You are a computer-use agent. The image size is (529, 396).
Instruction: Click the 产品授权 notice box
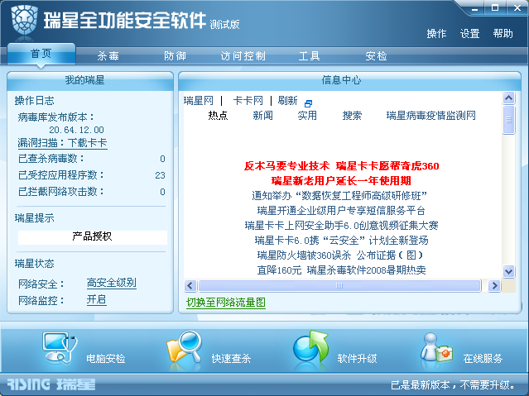click(93, 237)
